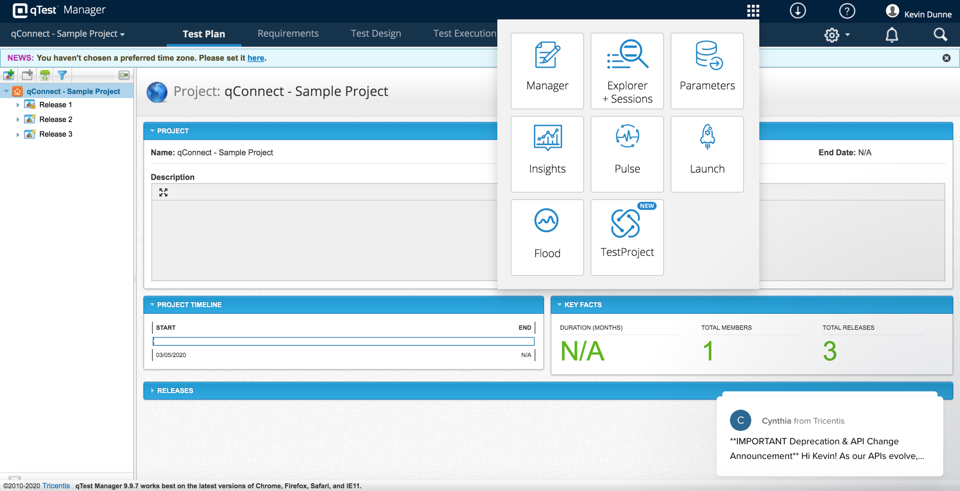Open the Pulse app tile
960x491 pixels.
click(627, 154)
